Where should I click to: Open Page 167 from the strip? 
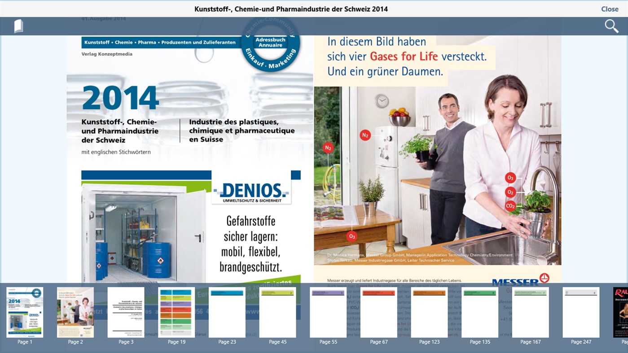click(x=531, y=312)
